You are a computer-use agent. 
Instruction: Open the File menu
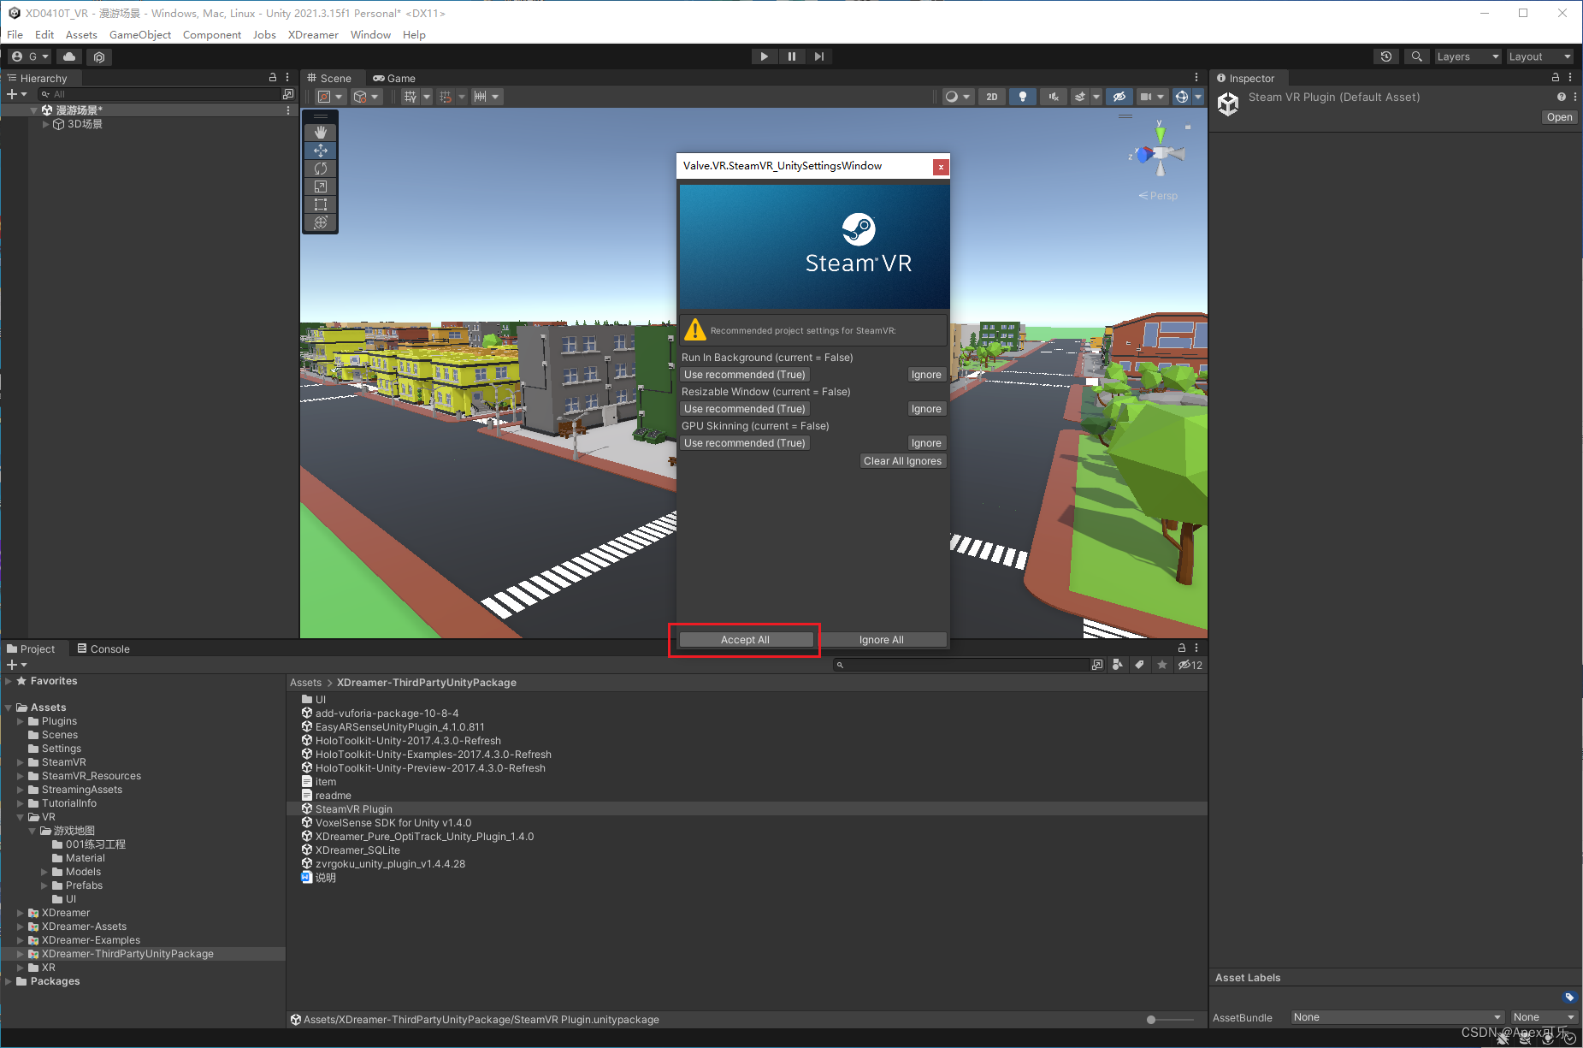click(15, 35)
